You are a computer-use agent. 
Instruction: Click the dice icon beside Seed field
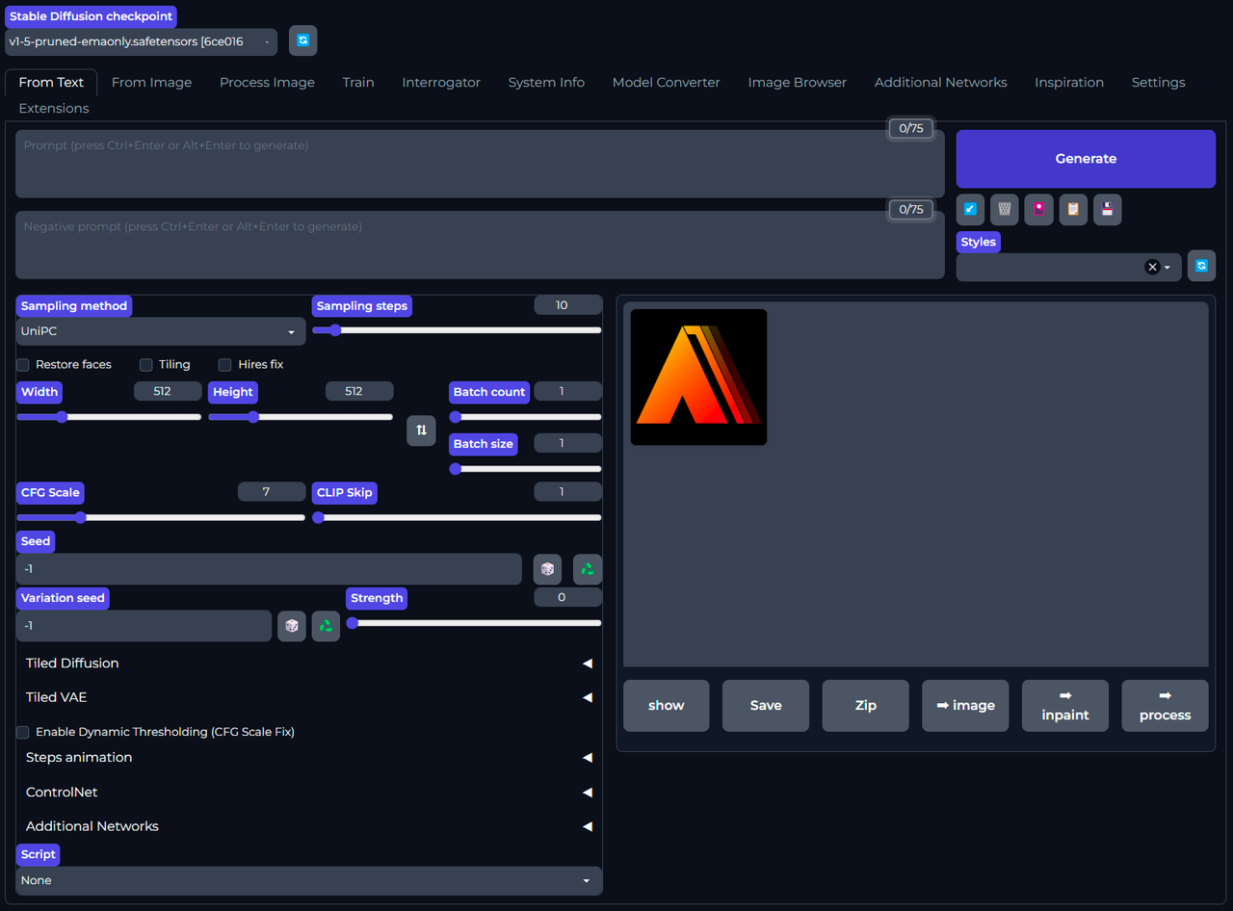click(547, 569)
